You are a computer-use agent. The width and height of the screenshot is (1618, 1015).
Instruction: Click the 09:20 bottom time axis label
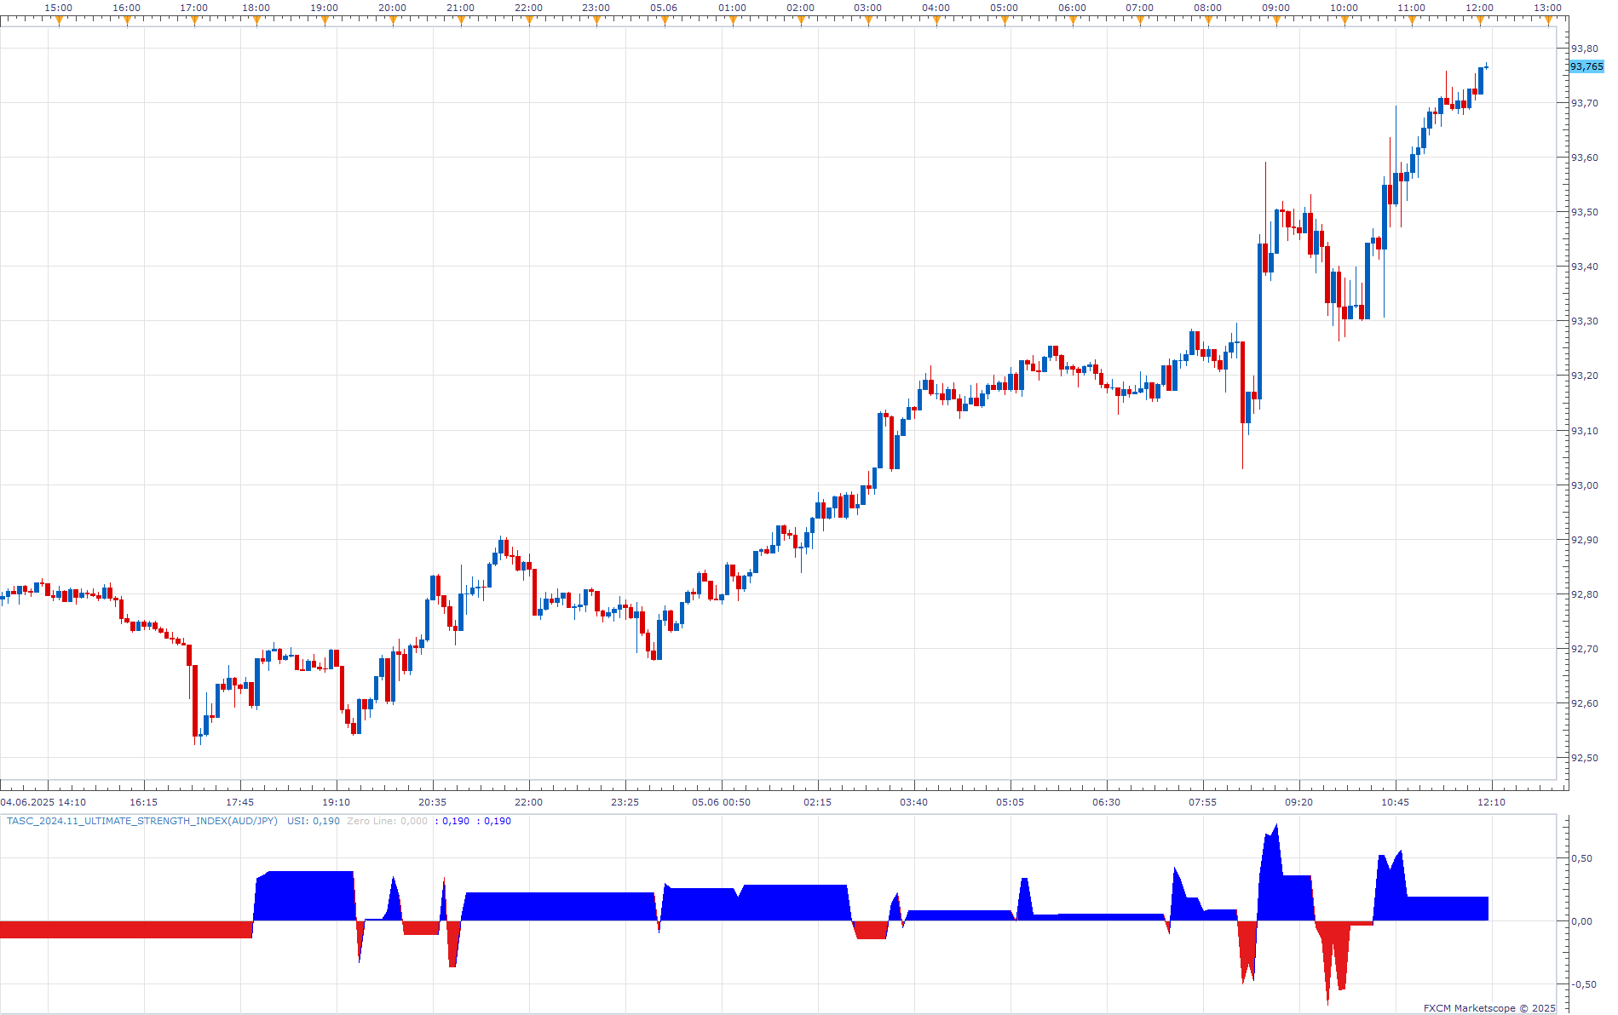coord(1298,802)
